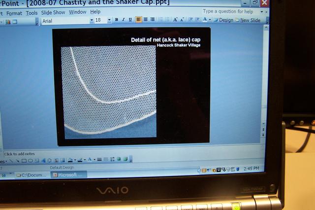Click the Increase Indent icon
Screen dimensions: 315x210
[x=197, y=20]
